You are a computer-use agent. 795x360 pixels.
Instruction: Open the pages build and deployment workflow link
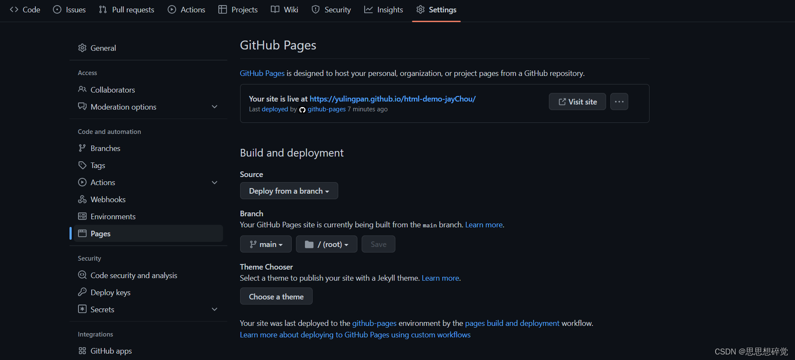(x=512, y=323)
